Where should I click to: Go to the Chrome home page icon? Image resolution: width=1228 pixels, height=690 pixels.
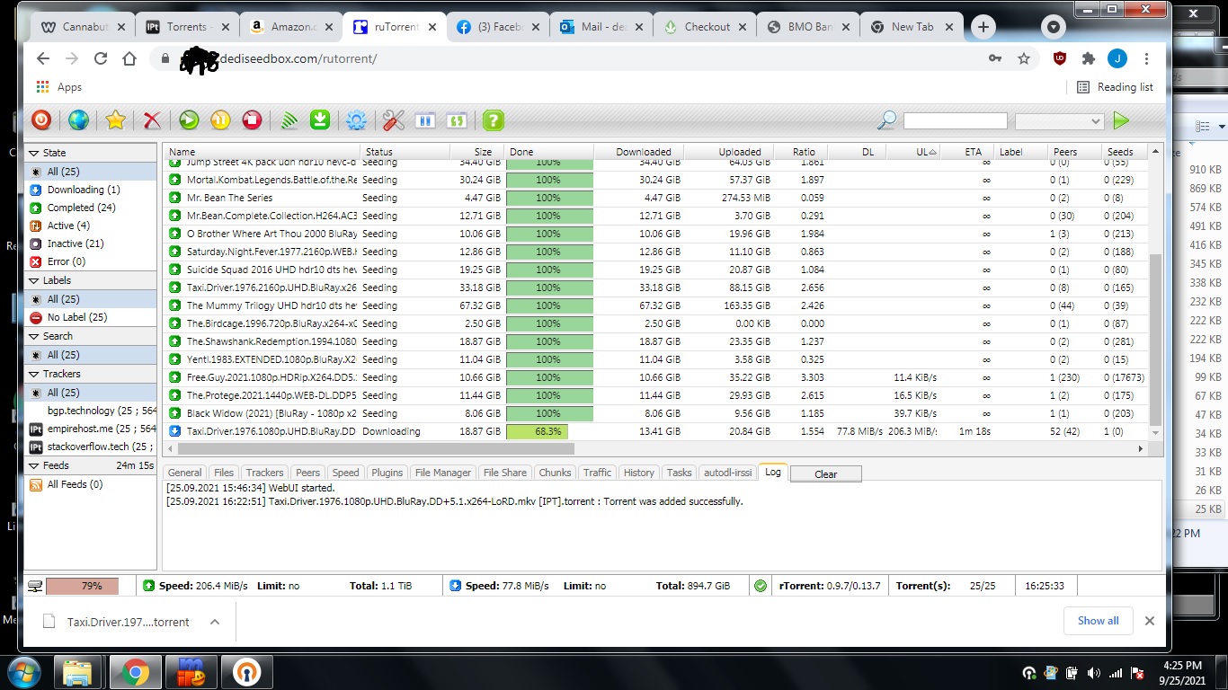click(x=129, y=58)
